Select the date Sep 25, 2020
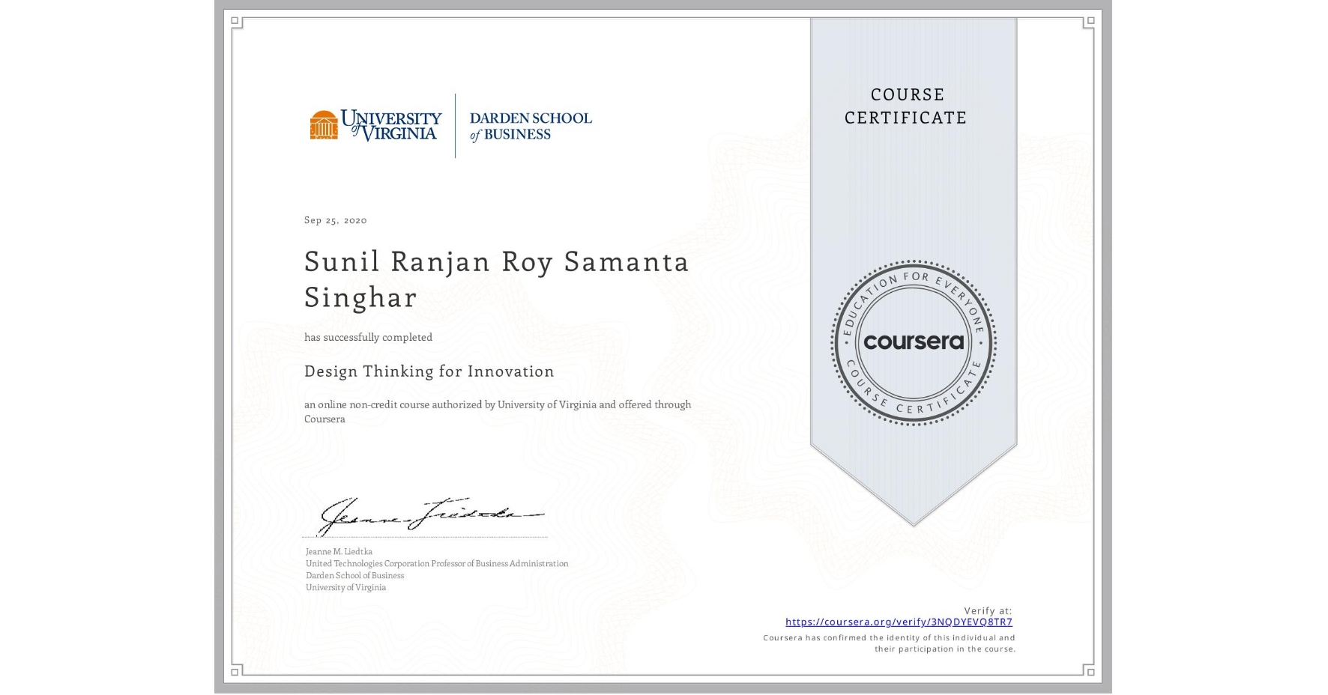This screenshot has height=695, width=1328. (x=334, y=219)
